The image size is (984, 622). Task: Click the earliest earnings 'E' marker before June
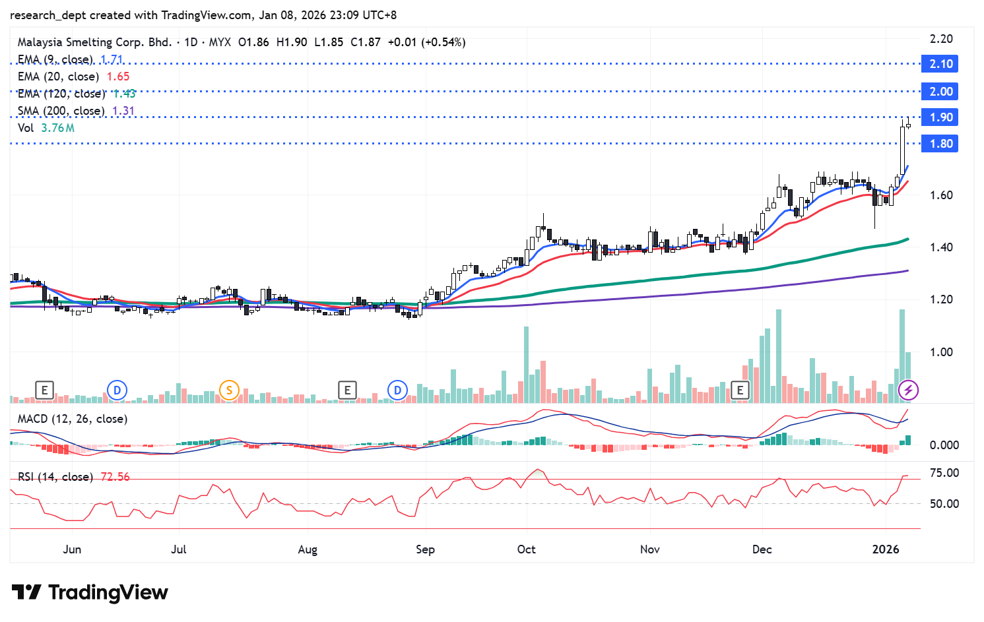click(x=44, y=390)
